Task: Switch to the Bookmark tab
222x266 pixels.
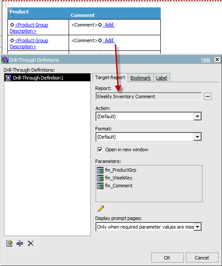Action: pos(140,78)
